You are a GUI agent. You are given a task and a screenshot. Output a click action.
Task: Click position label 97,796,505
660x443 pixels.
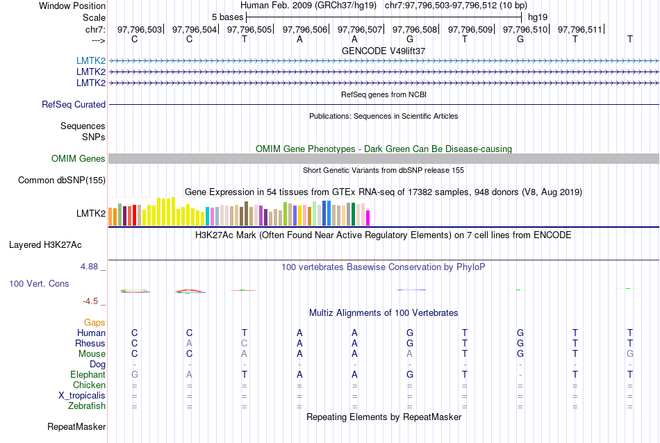tap(249, 29)
